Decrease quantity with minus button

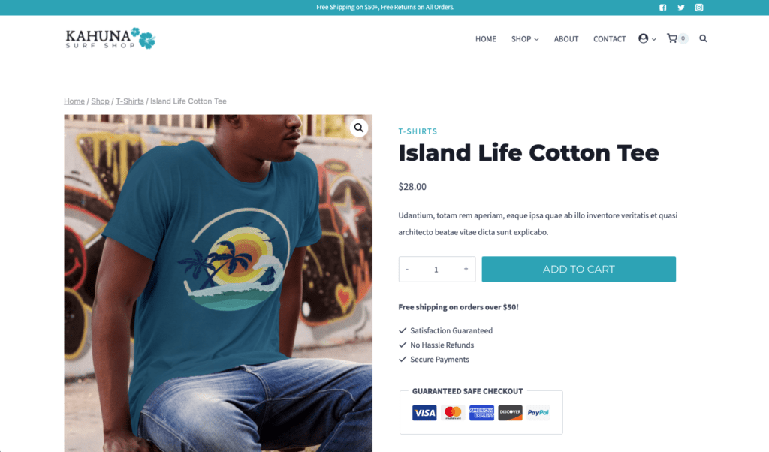tap(407, 269)
